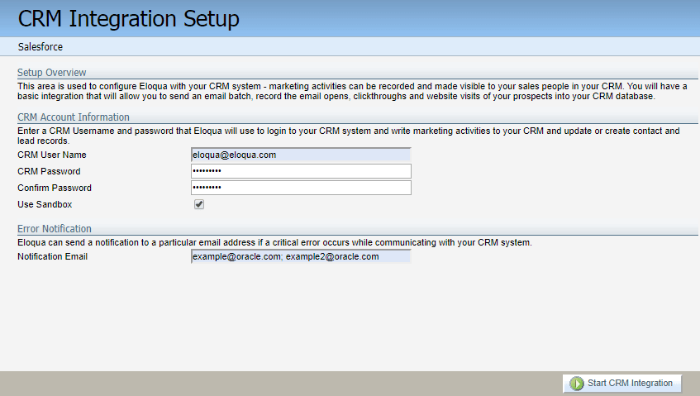Click the Confirm Password label

tap(55, 188)
